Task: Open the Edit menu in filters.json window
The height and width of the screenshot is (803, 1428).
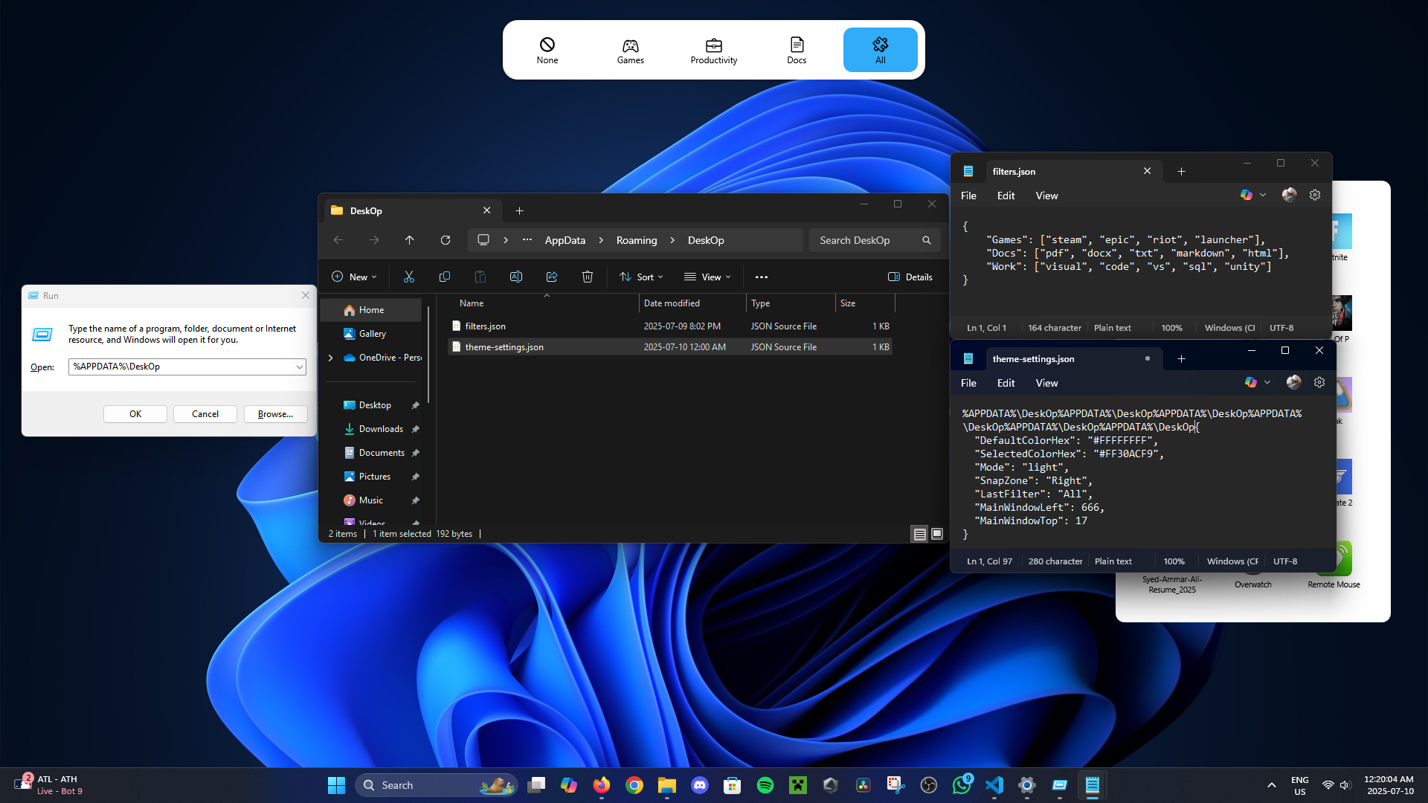Action: coord(1005,195)
